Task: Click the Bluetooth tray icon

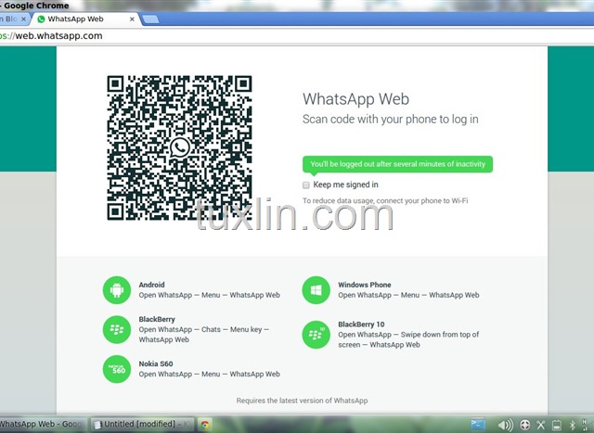Action: (x=573, y=425)
